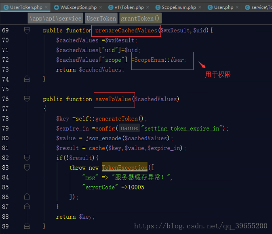Click the v1\Token.php class icon
Viewport: 272px width, 234px height.
[x=111, y=7]
